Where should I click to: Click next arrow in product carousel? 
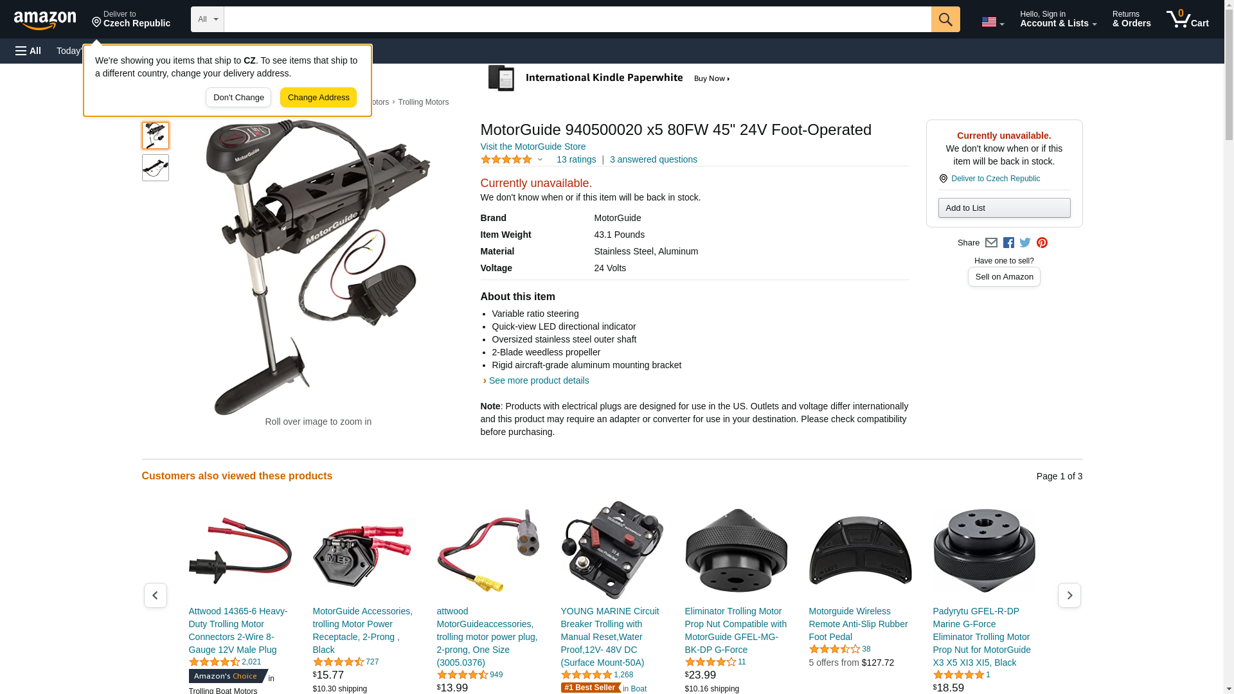[1069, 596]
